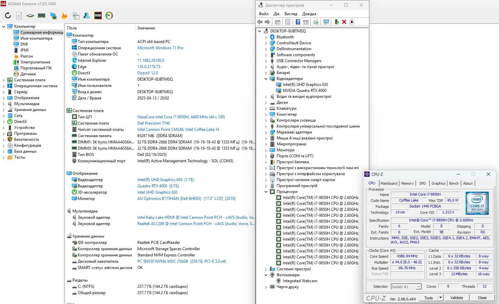This screenshot has height=304, width=499.
Task: Click the Core Speed 4386.94 MHz field
Action: tap(407, 256)
